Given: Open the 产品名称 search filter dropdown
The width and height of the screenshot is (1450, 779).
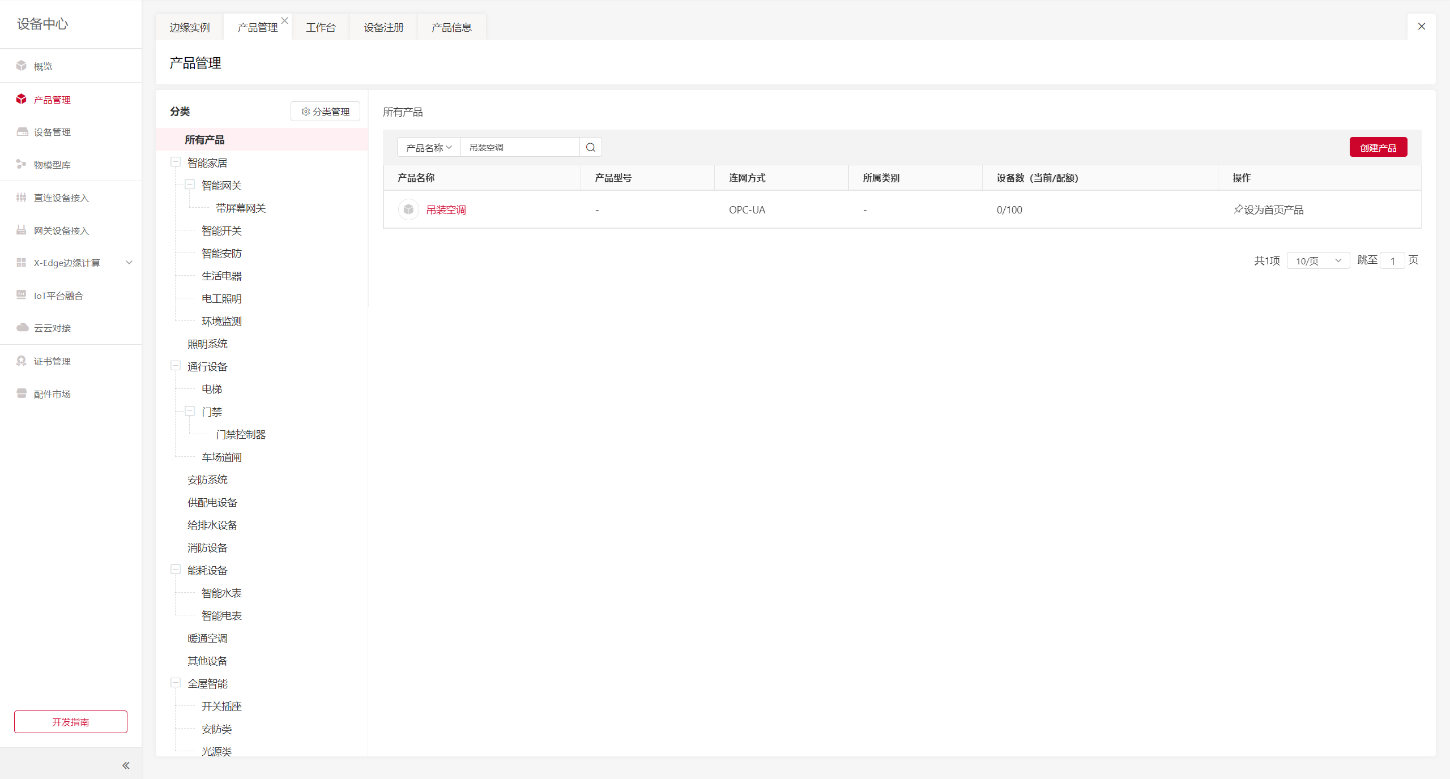Looking at the screenshot, I should click(x=429, y=147).
